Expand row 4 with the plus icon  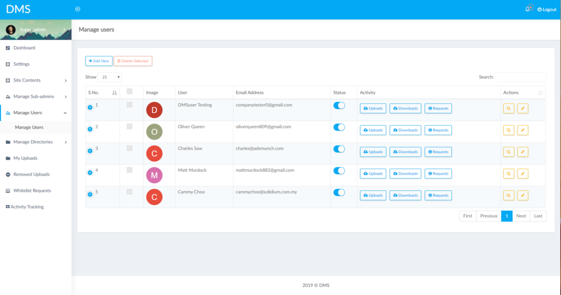point(90,173)
